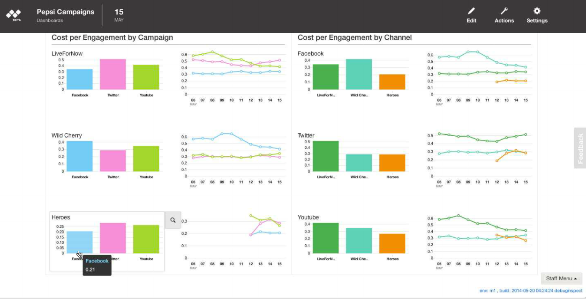Screen dimensions: 586x299
Task: Click the Cost per Engagement by Campaign heading
Action: coord(112,37)
